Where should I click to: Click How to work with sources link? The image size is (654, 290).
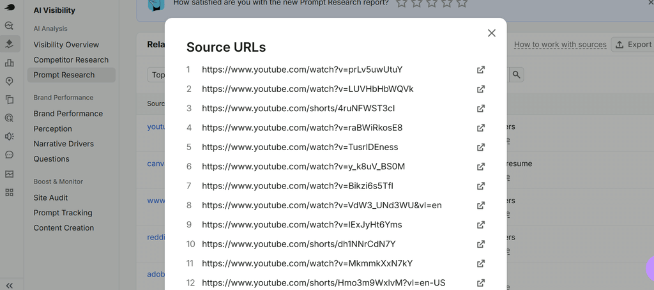(560, 44)
